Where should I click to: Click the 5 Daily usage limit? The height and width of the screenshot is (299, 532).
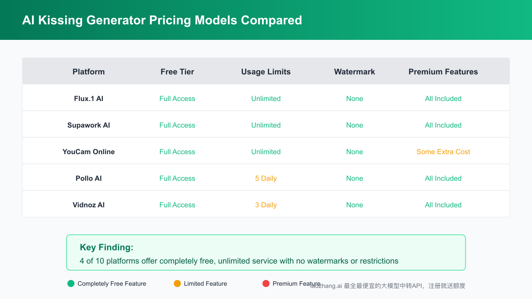click(266, 178)
